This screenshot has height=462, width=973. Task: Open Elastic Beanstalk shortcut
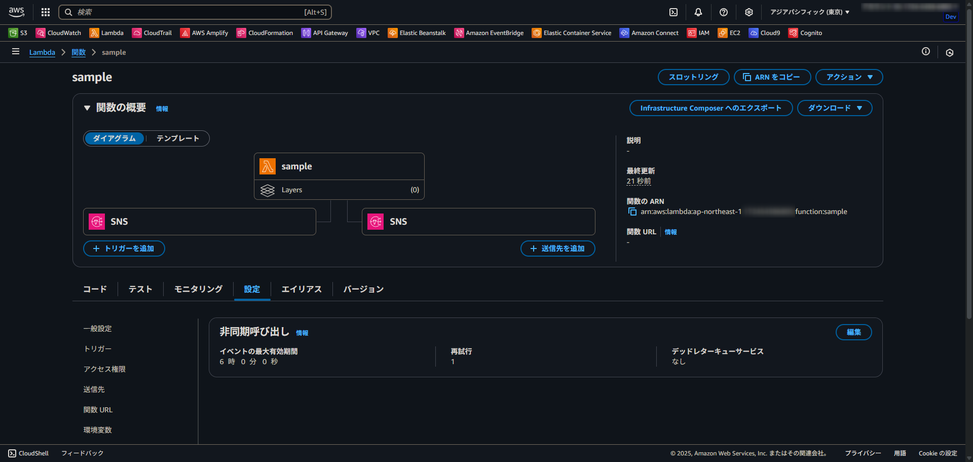tap(417, 33)
